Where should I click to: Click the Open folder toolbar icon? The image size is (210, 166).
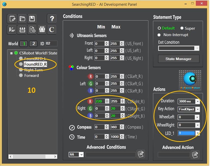[22, 18]
